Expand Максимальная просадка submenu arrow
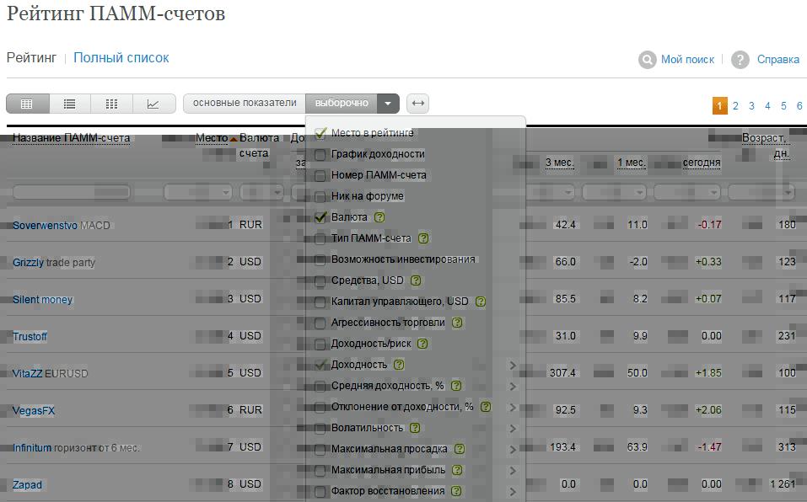807x502 pixels. 513,450
